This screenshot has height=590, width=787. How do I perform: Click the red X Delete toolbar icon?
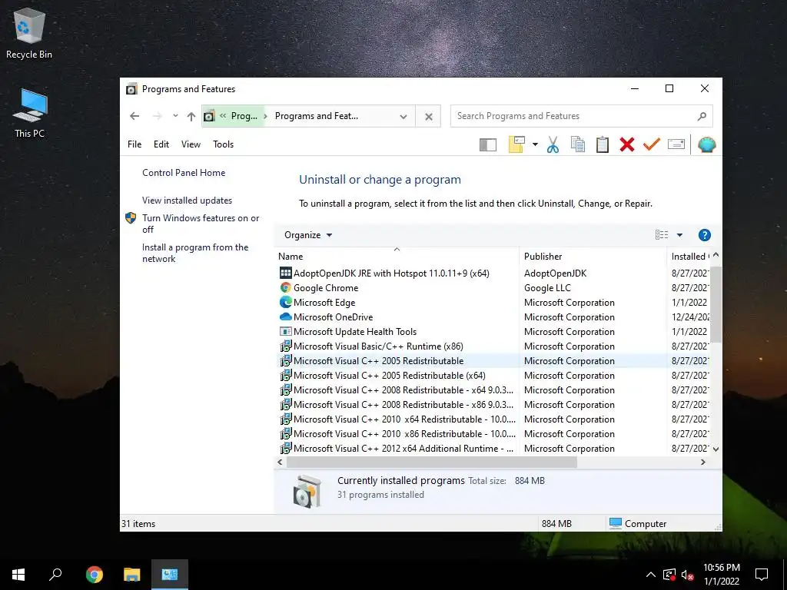tap(627, 144)
